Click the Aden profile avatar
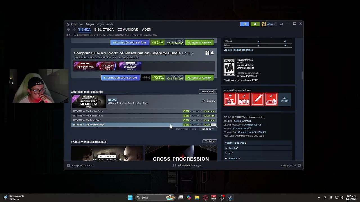Viewport: 360px width, 202px height. pyautogui.click(x=264, y=24)
